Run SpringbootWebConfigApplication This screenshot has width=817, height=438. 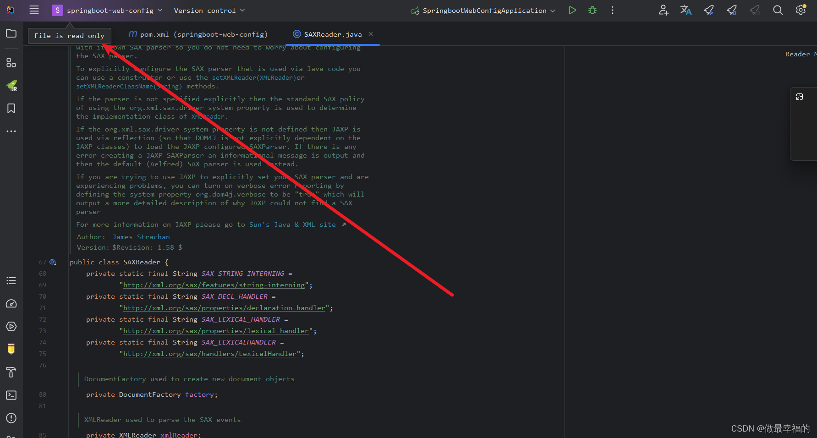(572, 10)
